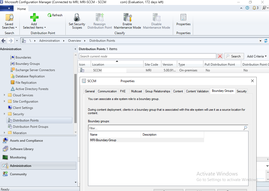The height and width of the screenshot is (191, 269).
Task: Switch to the Home ribbon tab
Action: coord(22,9)
